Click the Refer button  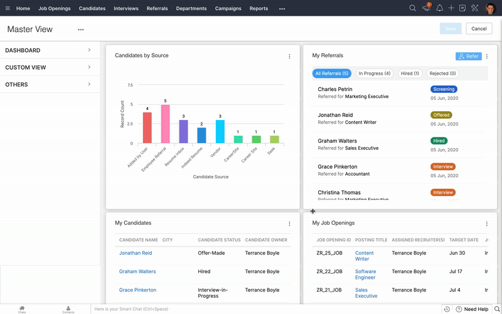pyautogui.click(x=468, y=56)
